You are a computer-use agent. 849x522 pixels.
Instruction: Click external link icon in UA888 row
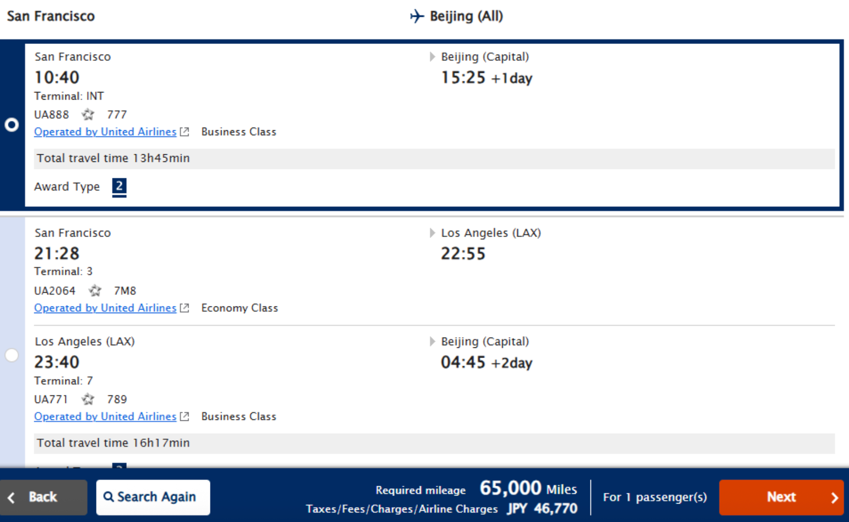[x=185, y=132]
